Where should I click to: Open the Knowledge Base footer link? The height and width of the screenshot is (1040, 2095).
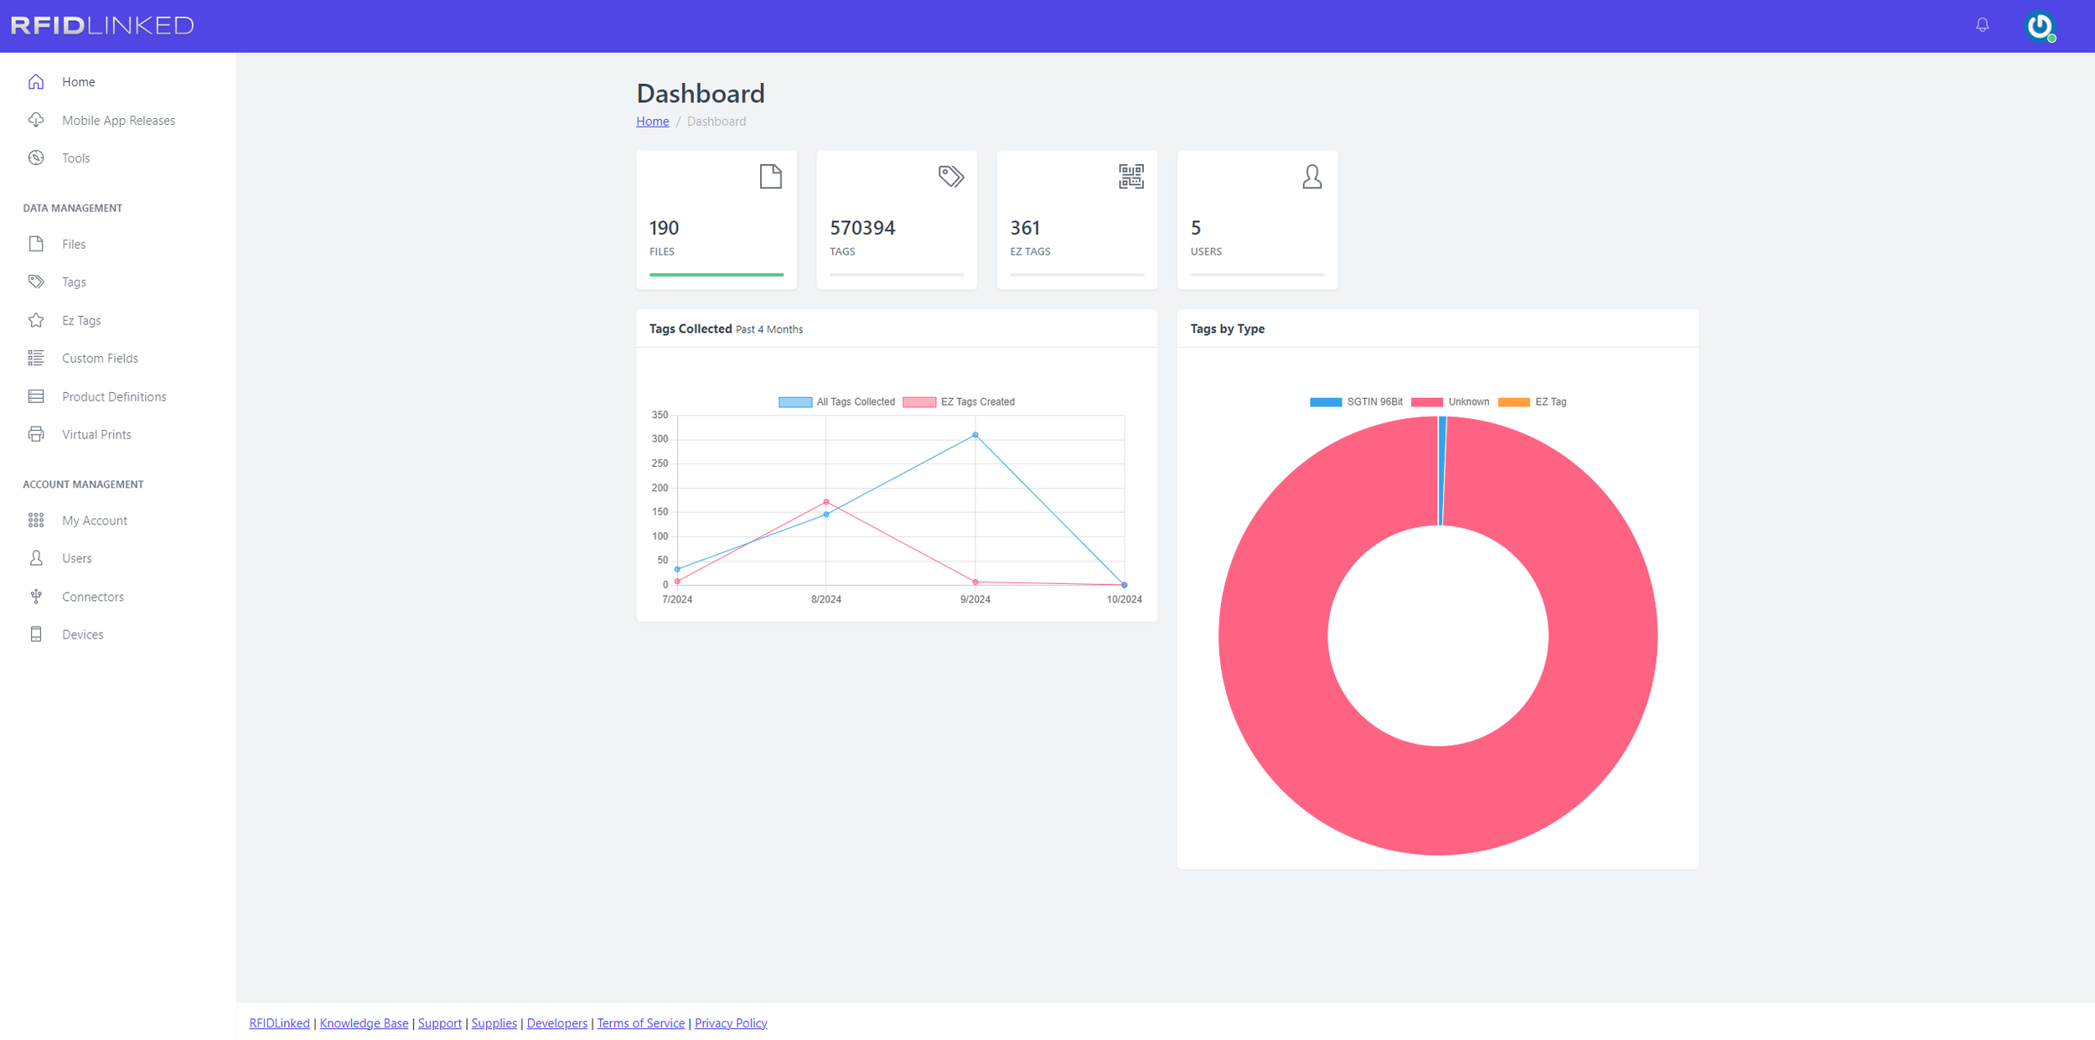tap(364, 1022)
